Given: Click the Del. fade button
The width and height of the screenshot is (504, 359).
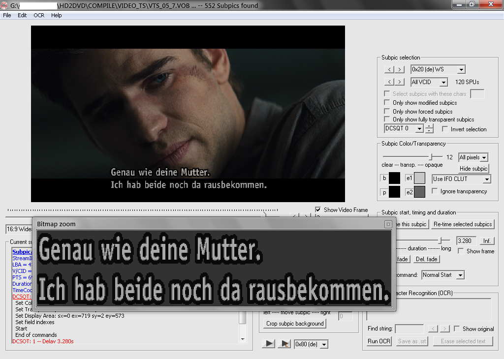Looking at the screenshot, I should pos(427,259).
